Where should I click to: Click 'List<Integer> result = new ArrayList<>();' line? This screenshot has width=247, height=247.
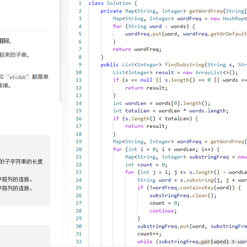click(x=175, y=72)
